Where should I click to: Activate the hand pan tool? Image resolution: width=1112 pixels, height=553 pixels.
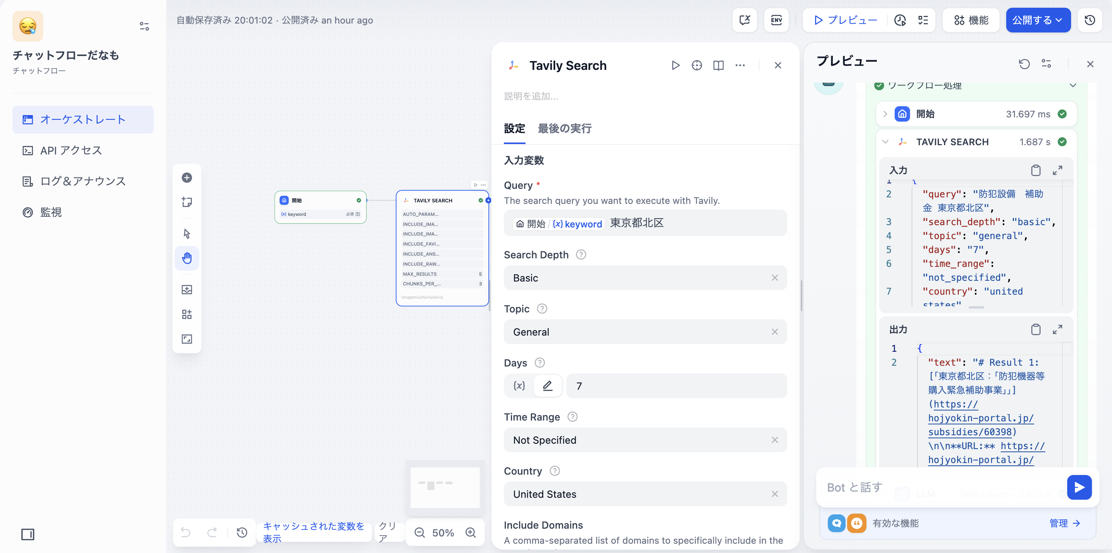click(x=187, y=258)
